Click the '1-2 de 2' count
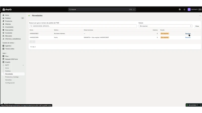 pyautogui.click(x=33, y=47)
